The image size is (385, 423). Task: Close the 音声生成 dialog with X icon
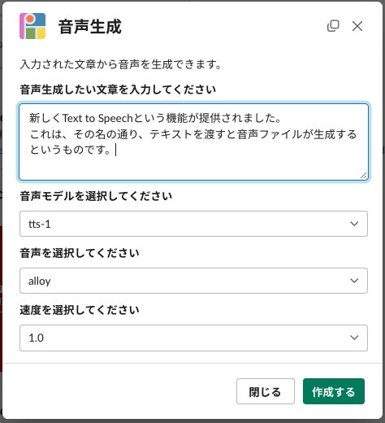point(357,26)
